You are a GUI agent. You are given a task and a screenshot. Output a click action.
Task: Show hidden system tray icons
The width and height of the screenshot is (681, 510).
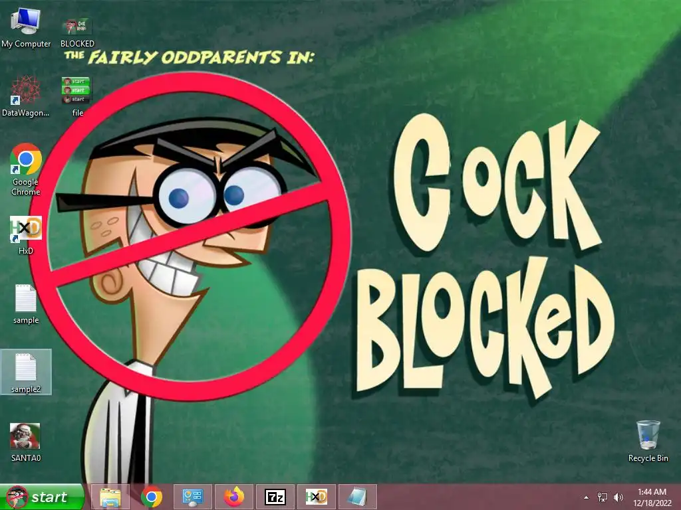click(587, 497)
